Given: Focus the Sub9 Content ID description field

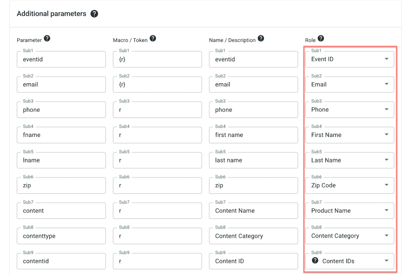Looking at the screenshot, I should [253, 261].
